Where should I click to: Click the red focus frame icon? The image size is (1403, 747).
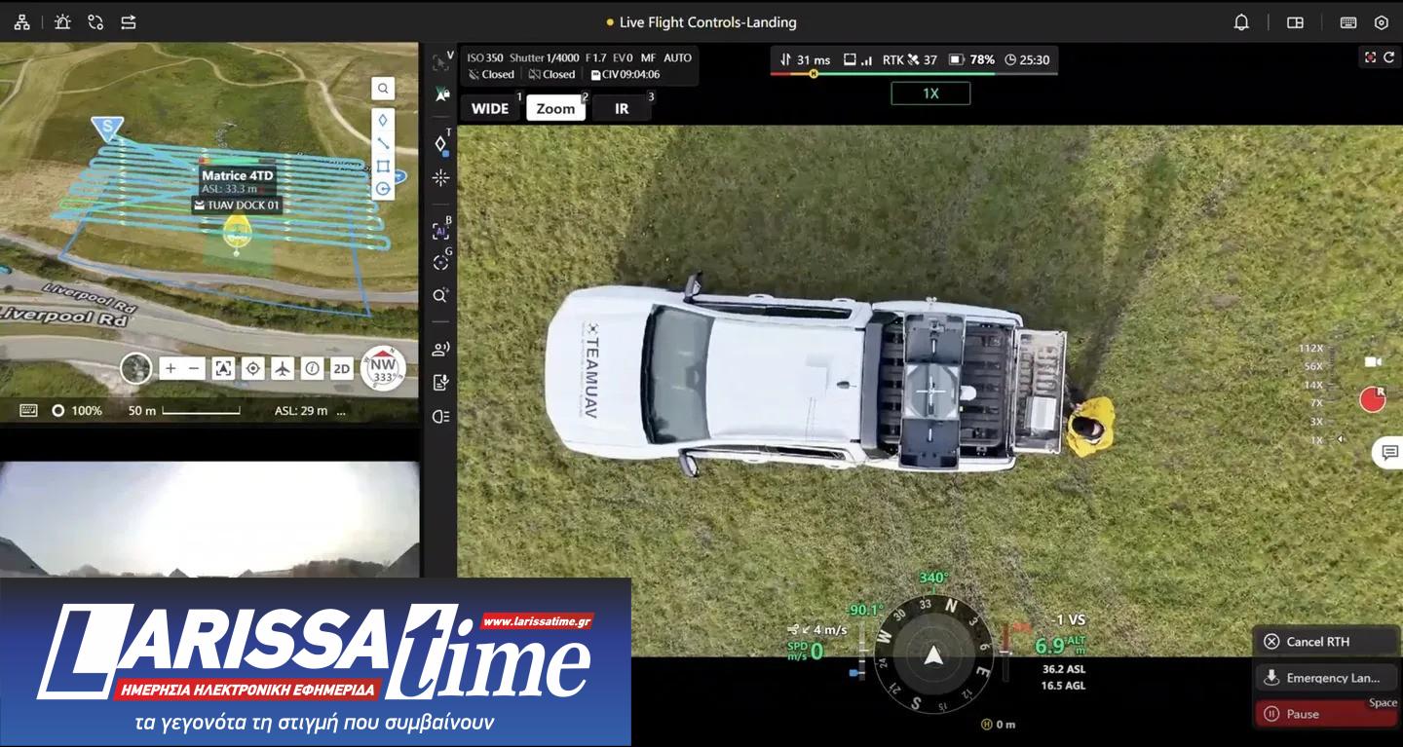(1370, 57)
